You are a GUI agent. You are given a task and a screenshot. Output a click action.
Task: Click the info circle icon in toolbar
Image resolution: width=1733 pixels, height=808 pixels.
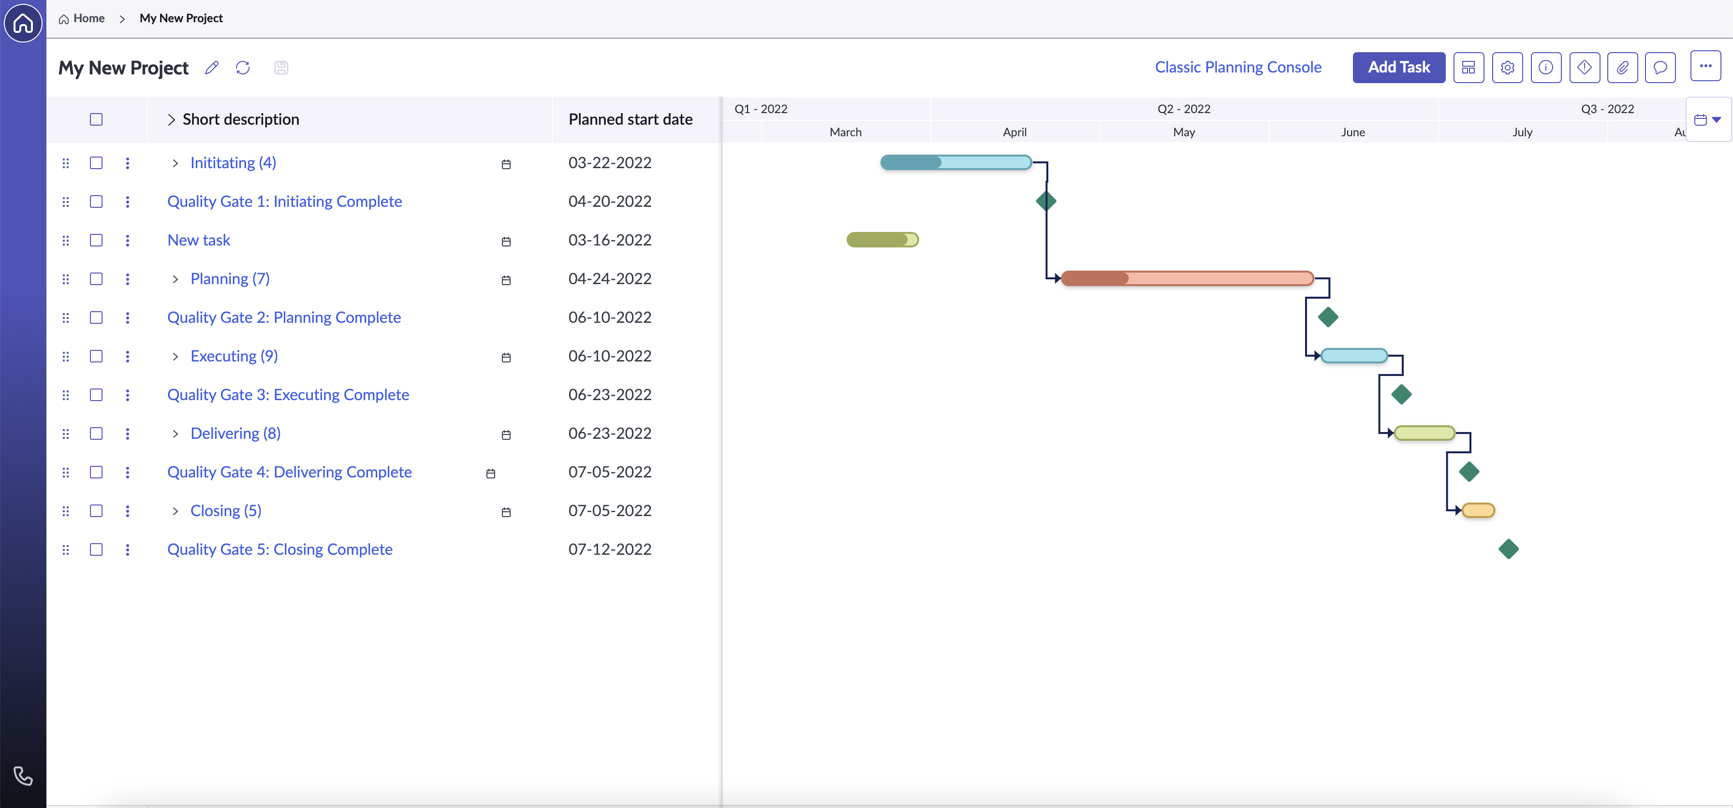(1545, 67)
